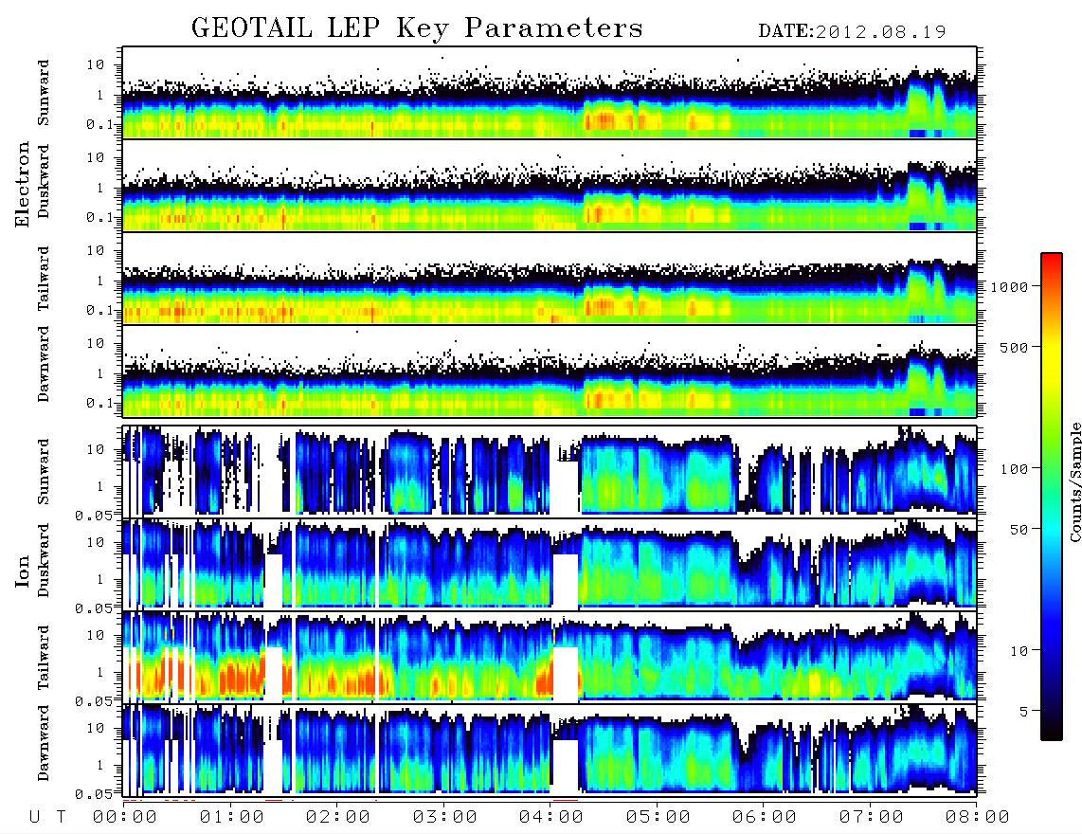Select the Electron Dawnward axis label

click(x=44, y=364)
